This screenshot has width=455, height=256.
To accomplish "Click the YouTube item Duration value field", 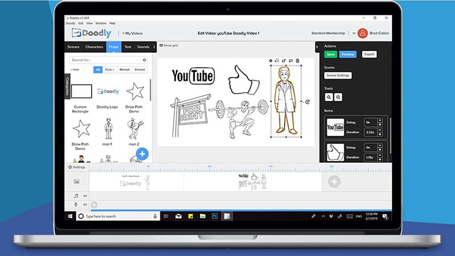I will point(370,132).
